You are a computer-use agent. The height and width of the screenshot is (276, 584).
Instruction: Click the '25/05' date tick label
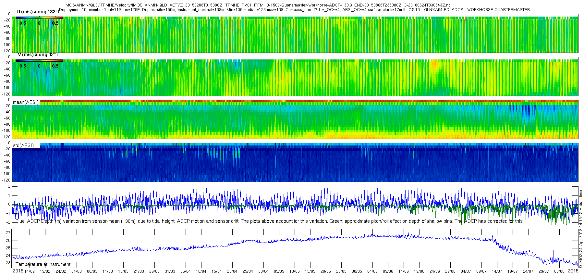click(341, 271)
